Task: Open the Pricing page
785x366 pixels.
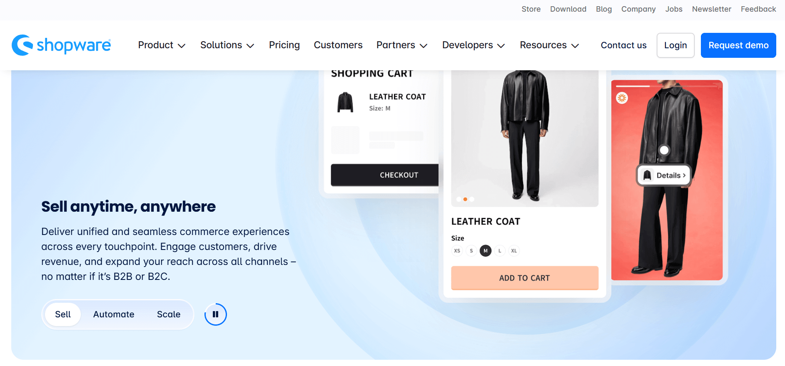Action: [x=284, y=45]
